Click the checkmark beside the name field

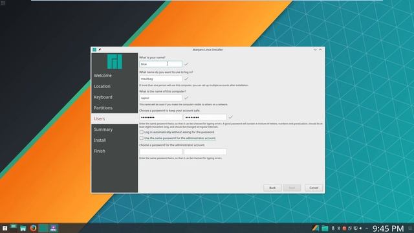[x=186, y=64]
